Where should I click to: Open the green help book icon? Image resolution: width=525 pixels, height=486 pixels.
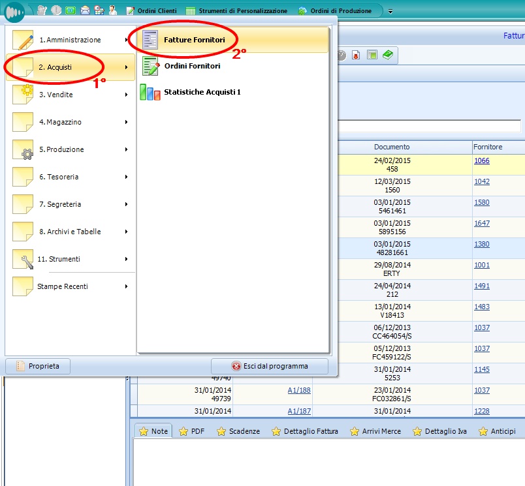389,55
